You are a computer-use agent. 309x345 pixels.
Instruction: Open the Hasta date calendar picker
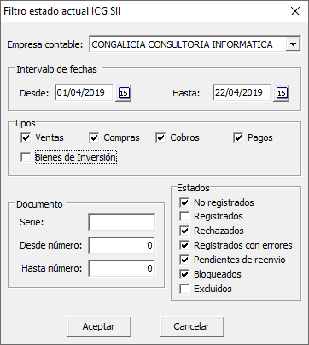click(281, 93)
